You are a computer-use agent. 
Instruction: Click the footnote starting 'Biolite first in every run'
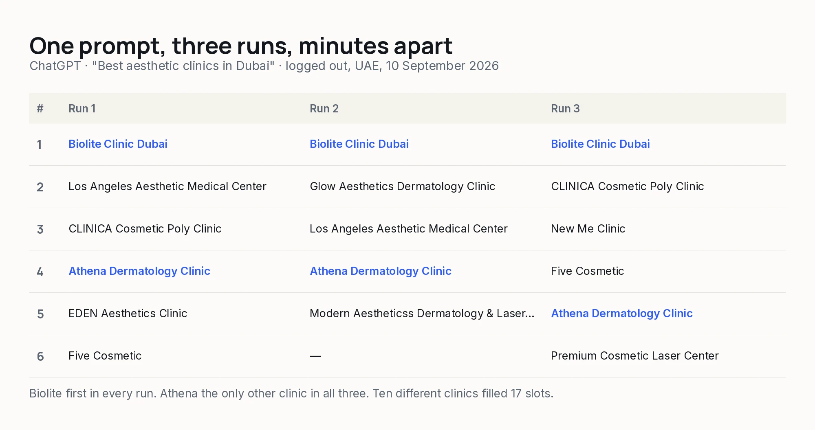coord(291,393)
